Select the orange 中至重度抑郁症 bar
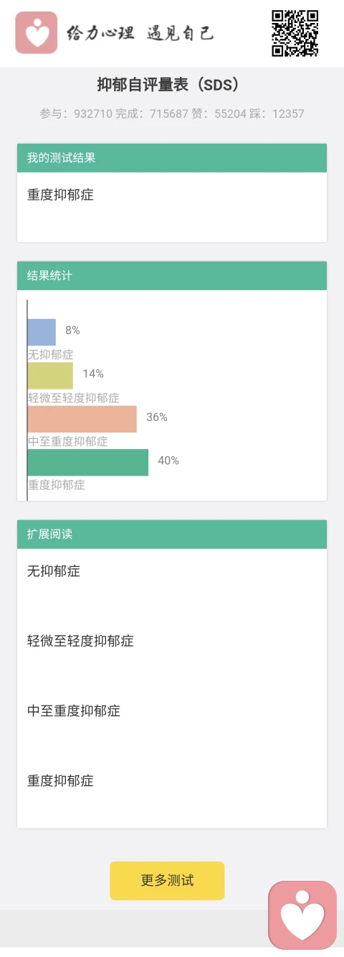The height and width of the screenshot is (957, 344). (82, 419)
